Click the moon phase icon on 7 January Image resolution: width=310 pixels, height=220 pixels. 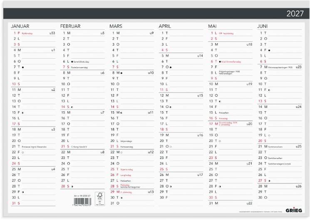[x=23, y=67]
